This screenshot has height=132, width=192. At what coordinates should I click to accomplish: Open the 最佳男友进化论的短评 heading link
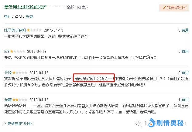[26, 7]
